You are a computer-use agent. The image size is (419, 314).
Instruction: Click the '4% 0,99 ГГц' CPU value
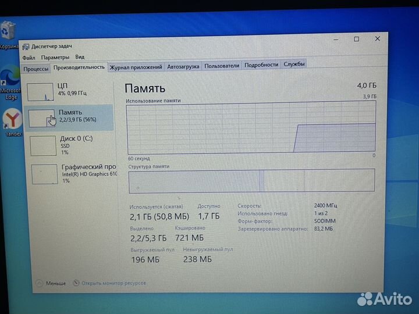(72, 93)
